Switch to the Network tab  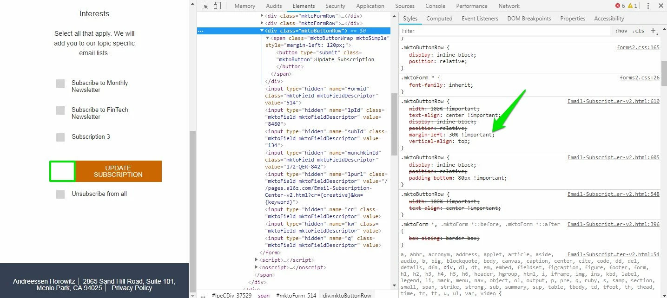coord(509,6)
